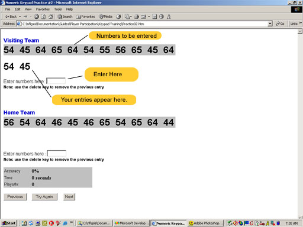Expand the address bar dropdown
The image size is (303, 227).
pos(270,24)
